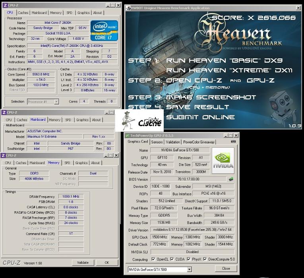Click the Score X 2616.066 text
Image resolution: width=304 pixels, height=278 pixels.
254,17
